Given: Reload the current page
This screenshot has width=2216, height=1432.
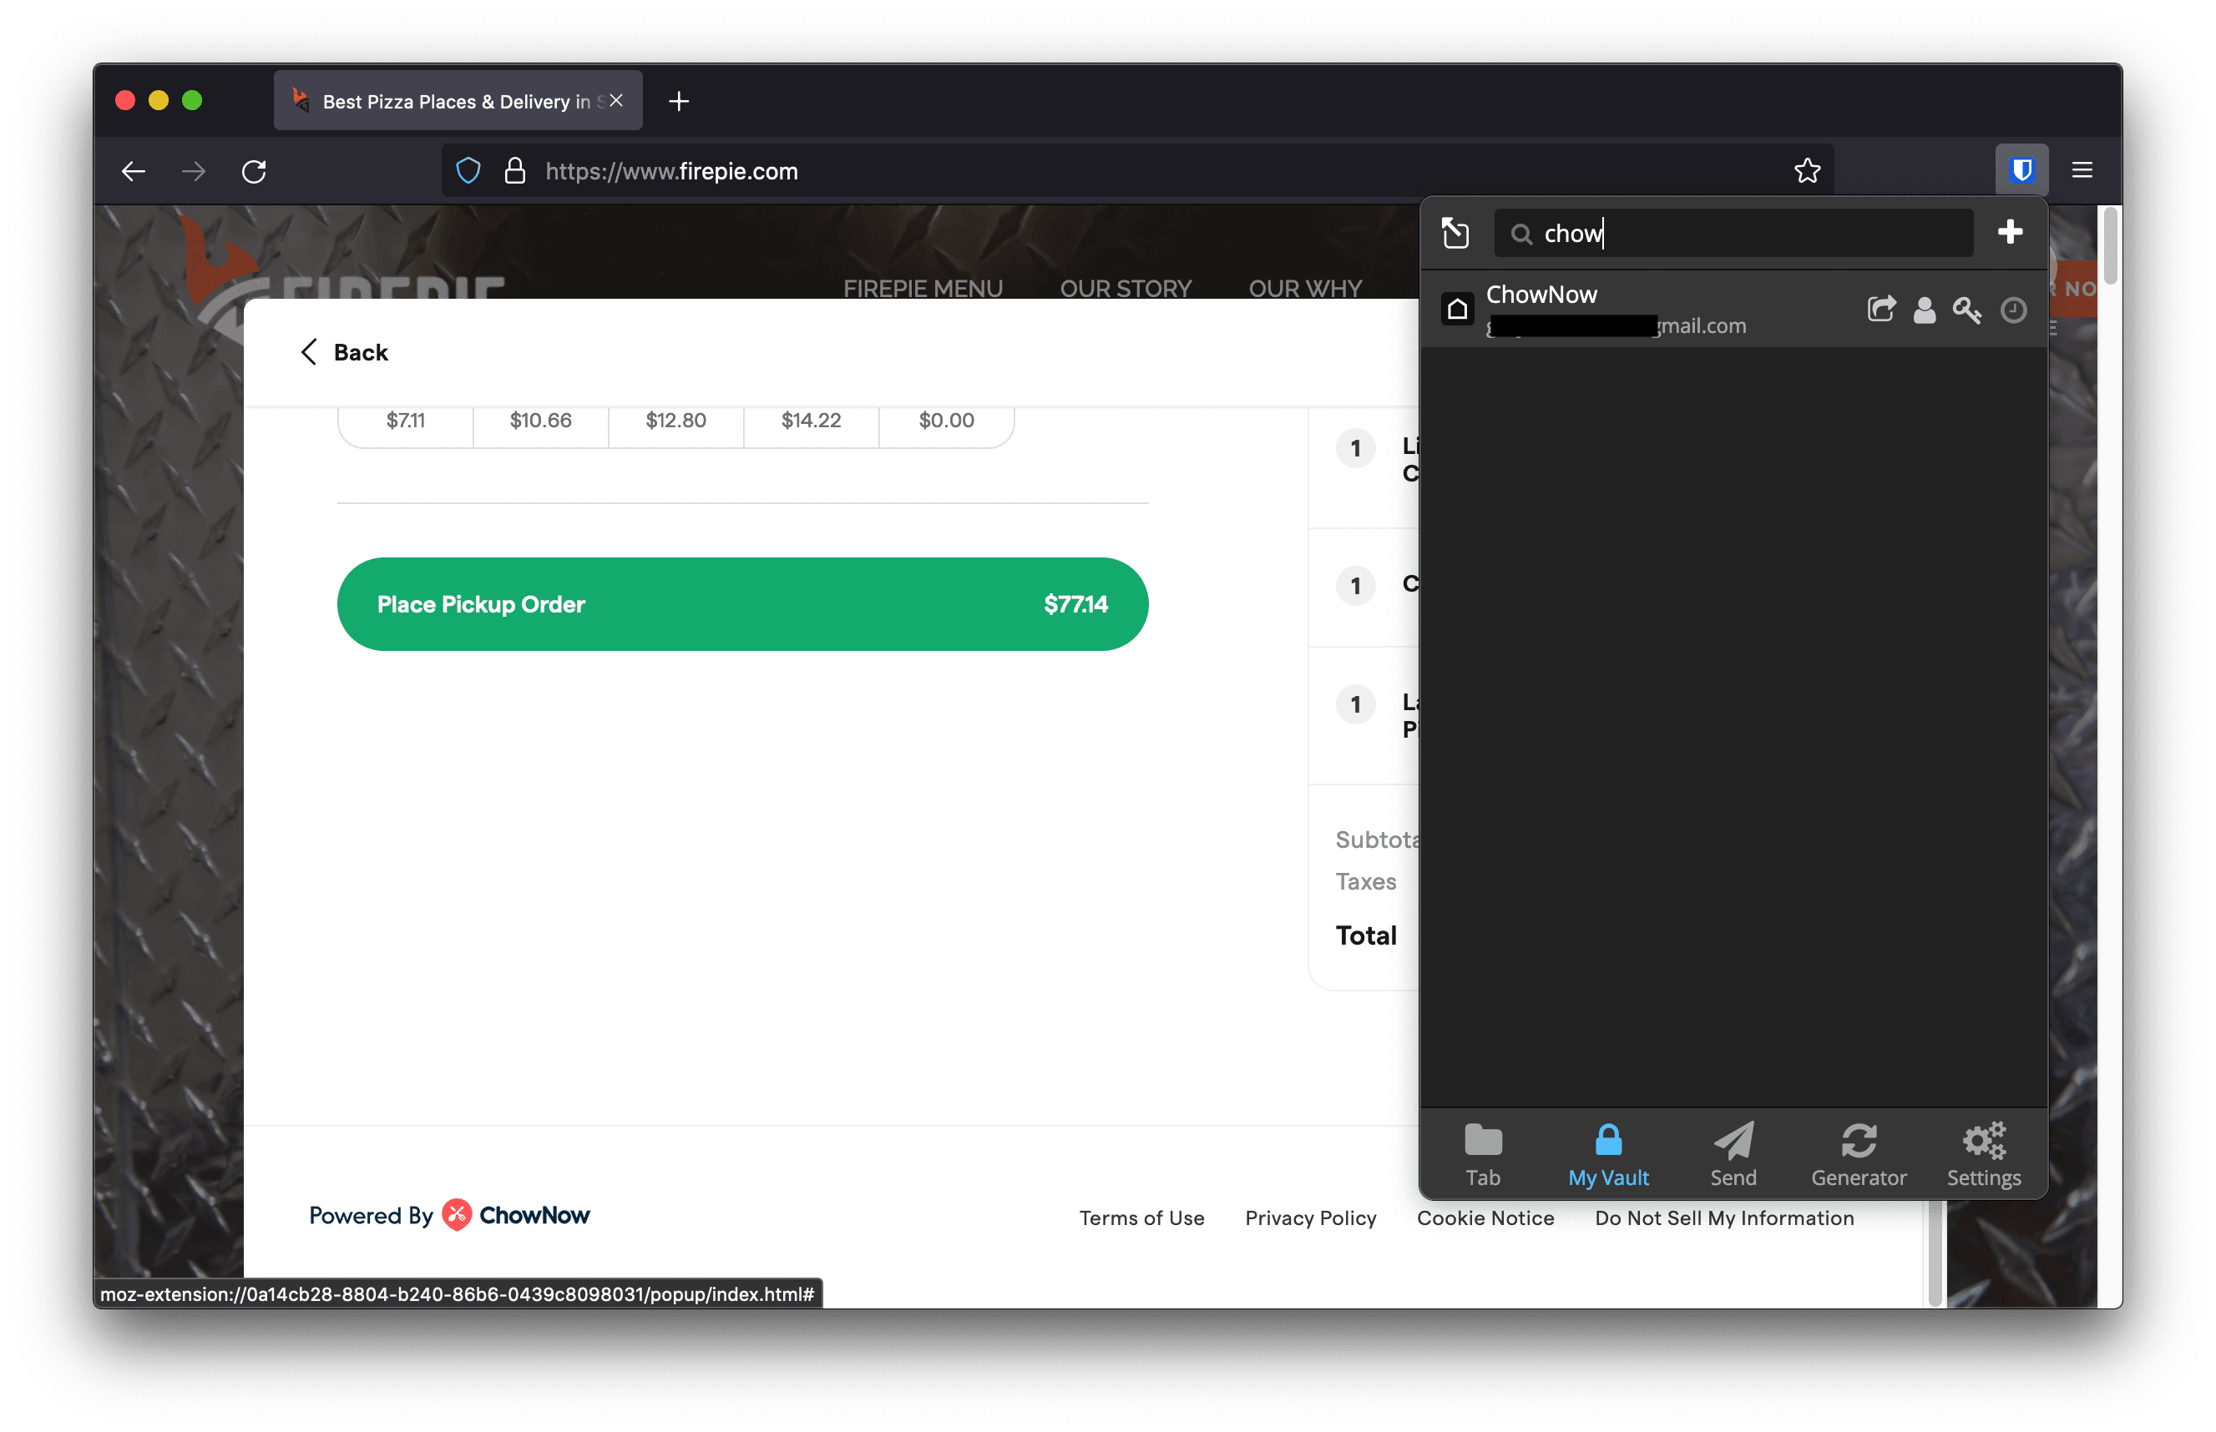Looking at the screenshot, I should [x=254, y=171].
